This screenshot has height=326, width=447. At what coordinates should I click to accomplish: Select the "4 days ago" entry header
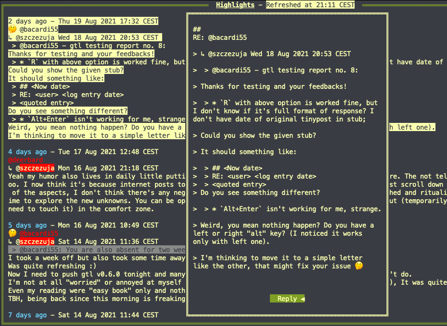click(x=83, y=152)
